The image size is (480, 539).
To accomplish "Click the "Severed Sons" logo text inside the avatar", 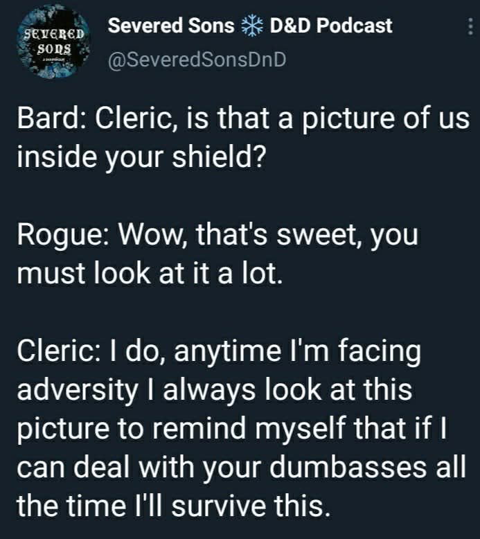I will click(54, 39).
